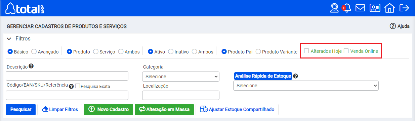Open the mail envelope icon

[360, 8]
